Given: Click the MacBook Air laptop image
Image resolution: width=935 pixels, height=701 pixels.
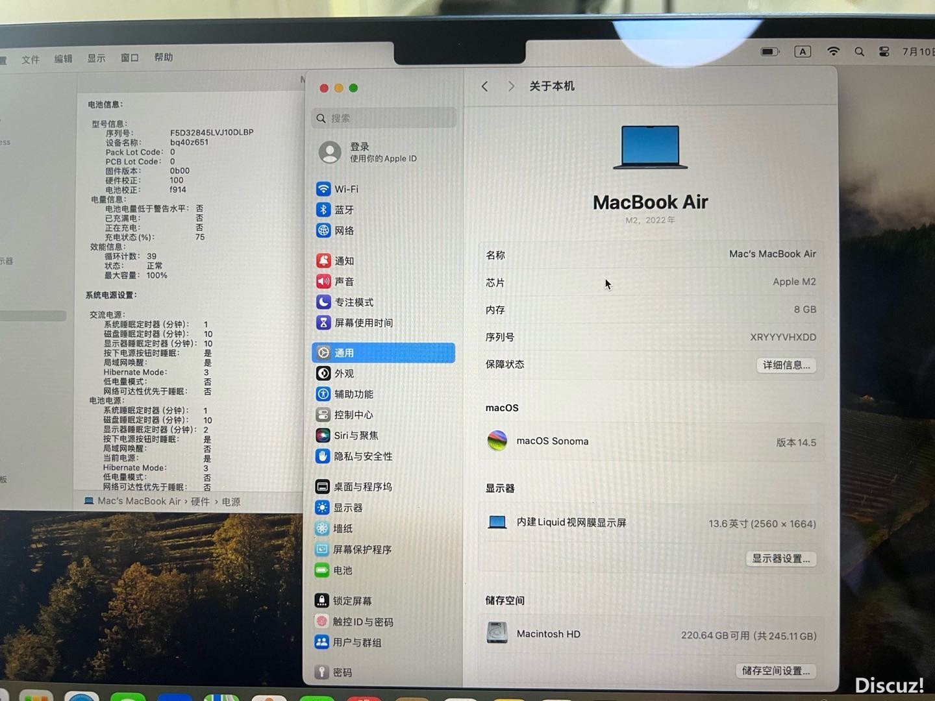Looking at the screenshot, I should pyautogui.click(x=651, y=147).
